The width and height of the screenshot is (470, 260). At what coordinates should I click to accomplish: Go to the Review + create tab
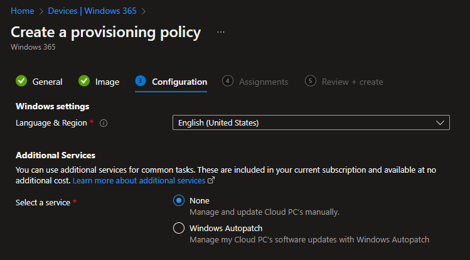352,82
